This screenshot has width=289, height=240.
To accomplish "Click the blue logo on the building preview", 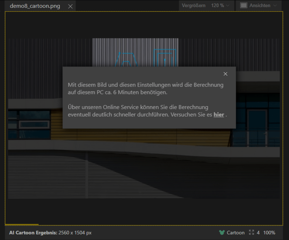I will 165,58.
